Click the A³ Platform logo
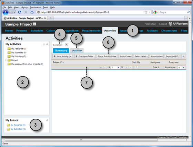 178,24
